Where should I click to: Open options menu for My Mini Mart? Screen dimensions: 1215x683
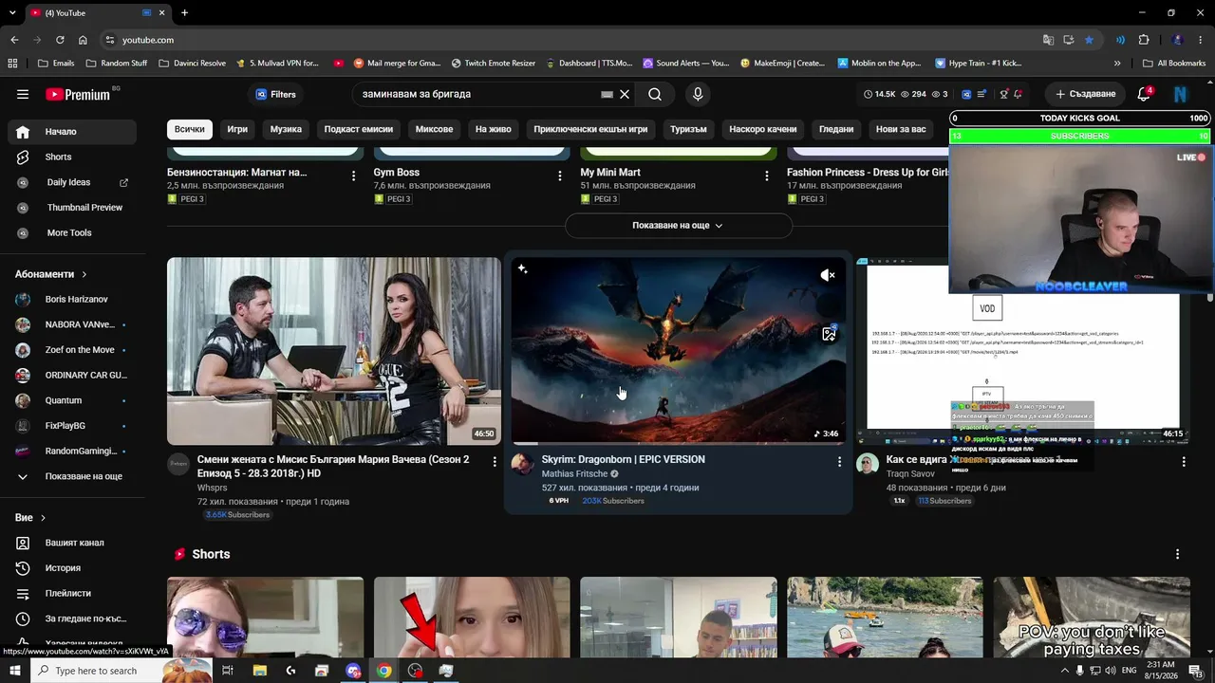point(767,175)
